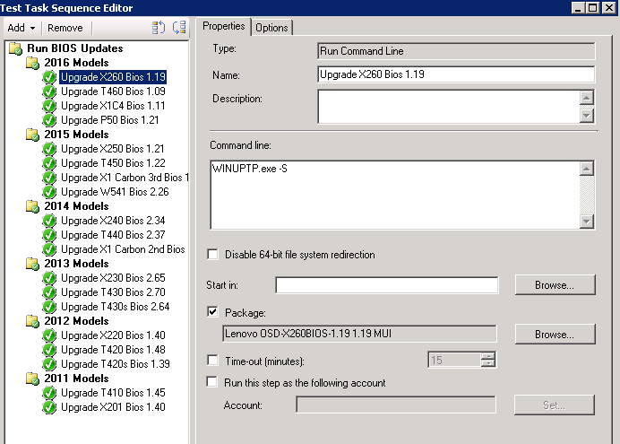The height and width of the screenshot is (444, 620).
Task: Click green check icon for Upgrade P50 Bios 1.21
Action: pos(49,120)
